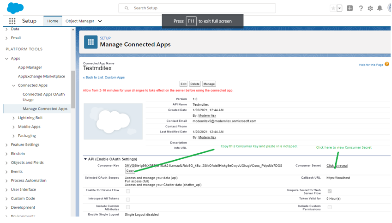The height and width of the screenshot is (223, 392).
Task: Switch to the Home tab
Action: coord(53,21)
